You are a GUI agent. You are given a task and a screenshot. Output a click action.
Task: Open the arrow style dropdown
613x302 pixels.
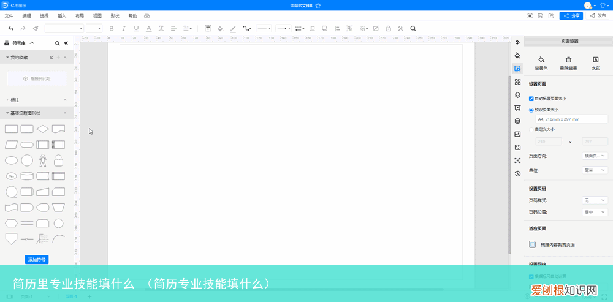tap(283, 28)
